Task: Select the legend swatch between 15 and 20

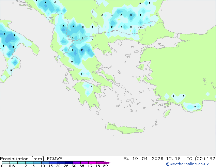Action: 53,163
